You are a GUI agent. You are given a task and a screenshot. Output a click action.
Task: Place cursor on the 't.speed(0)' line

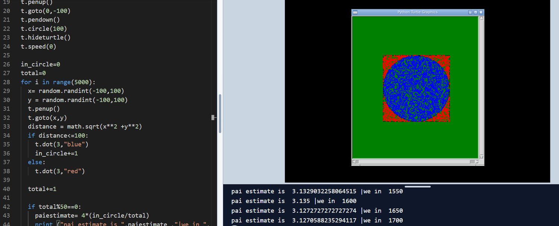[x=38, y=46]
